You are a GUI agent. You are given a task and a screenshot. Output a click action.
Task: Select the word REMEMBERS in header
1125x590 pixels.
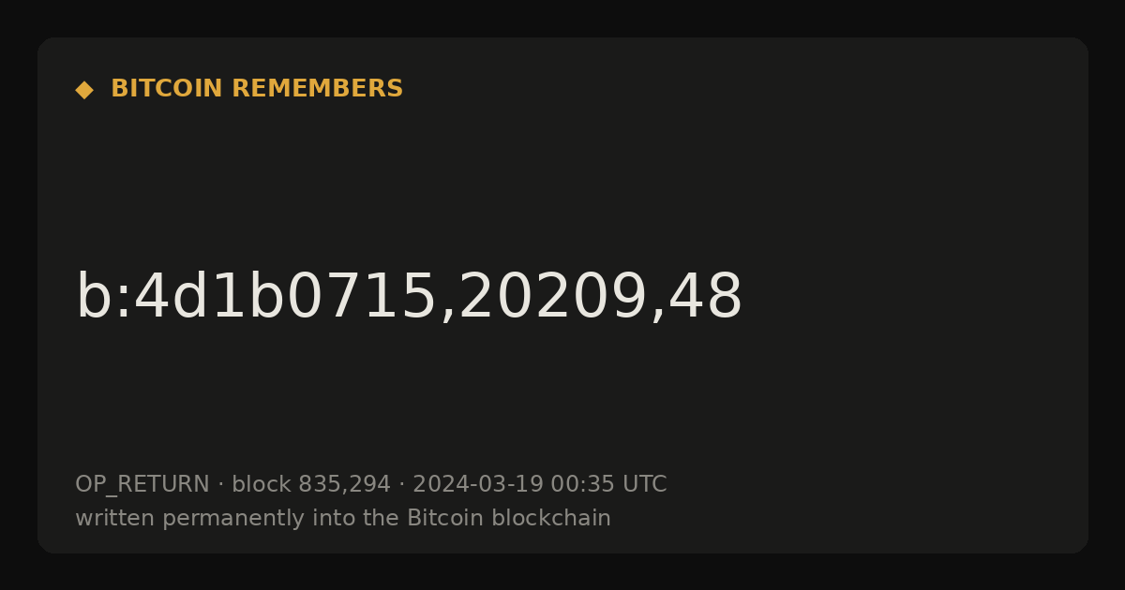pos(318,89)
